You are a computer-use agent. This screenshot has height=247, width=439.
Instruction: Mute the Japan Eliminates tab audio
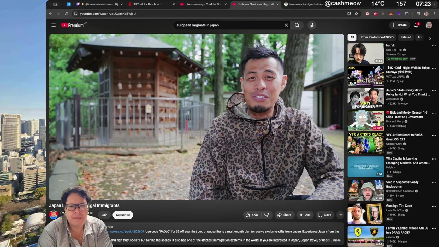click(272, 4)
